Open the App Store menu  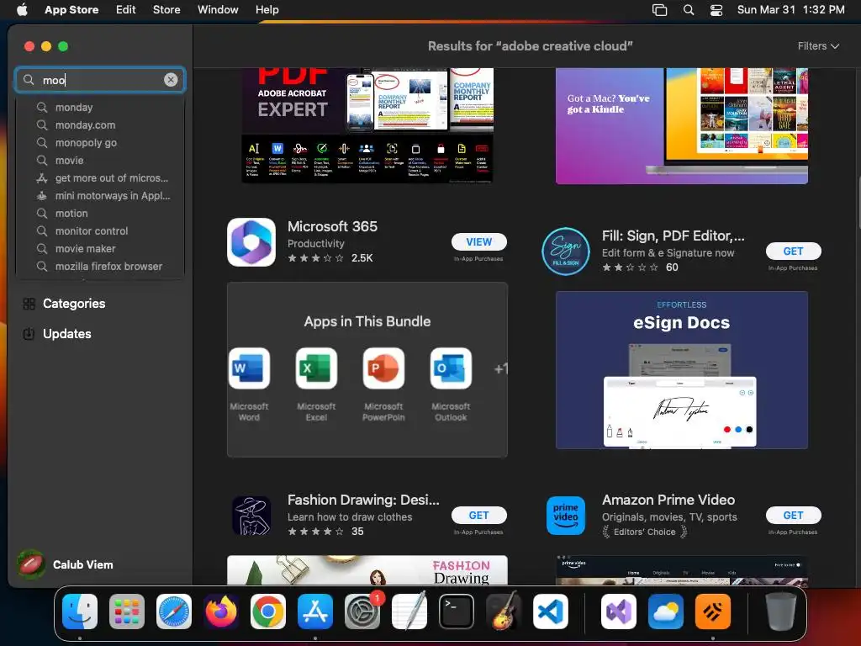(x=71, y=9)
